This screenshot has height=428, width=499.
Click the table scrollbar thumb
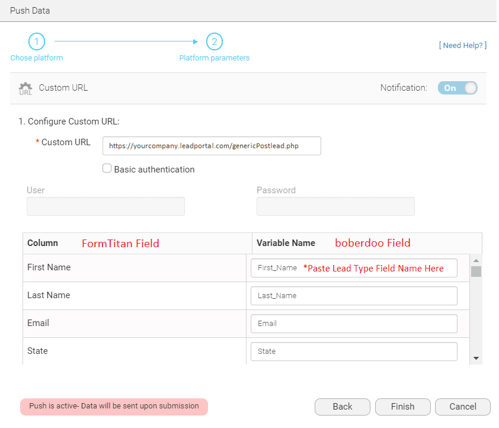point(476,272)
